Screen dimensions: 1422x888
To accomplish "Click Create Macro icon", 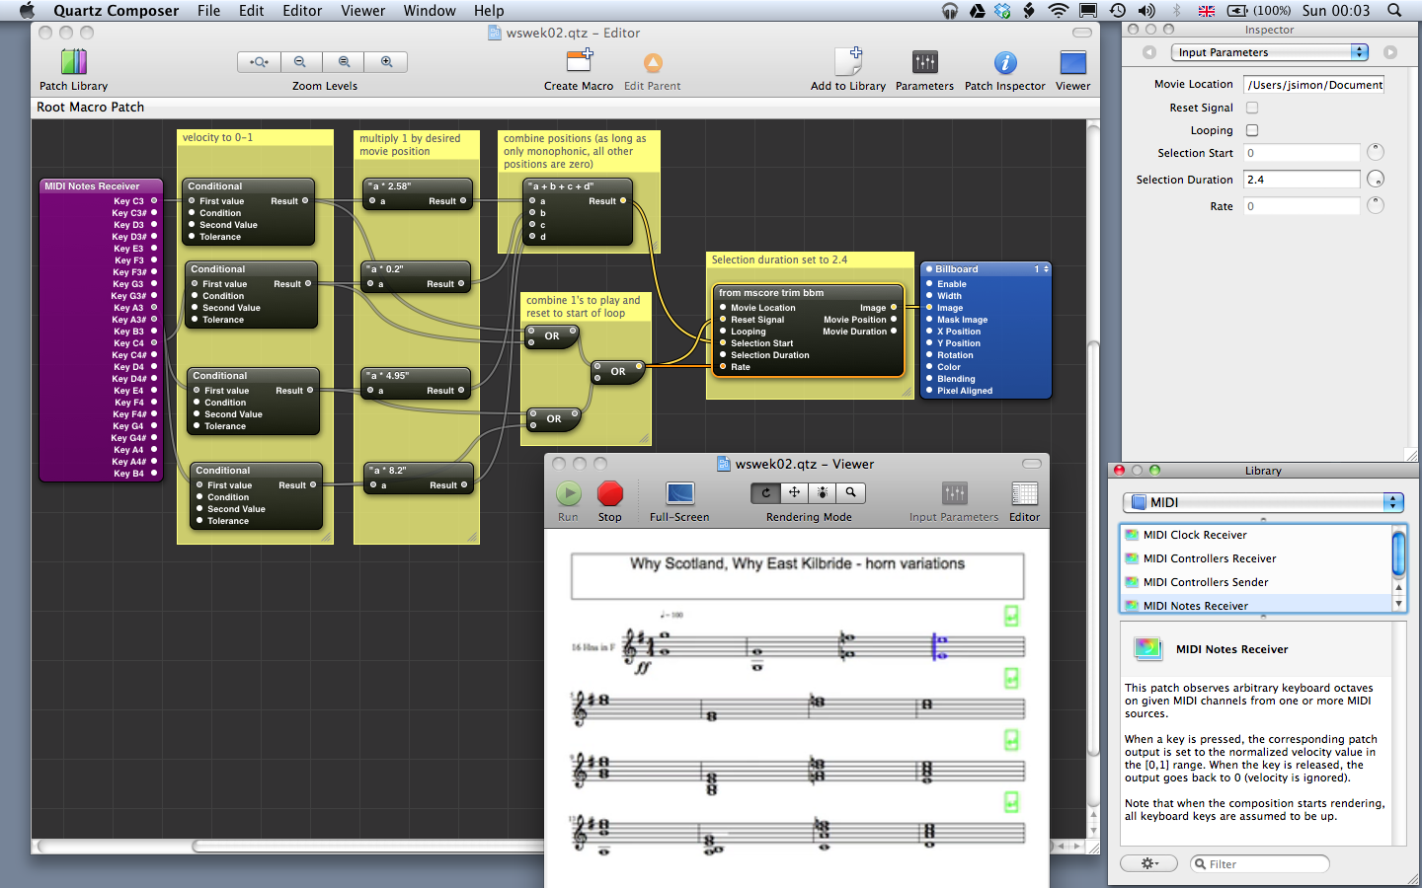I will (x=580, y=61).
